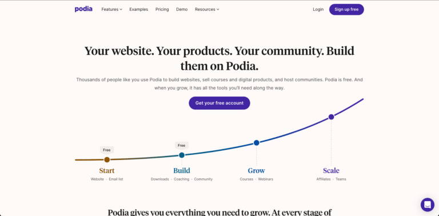Open the Demo link in navigation
The image size is (439, 216).
(x=182, y=9)
